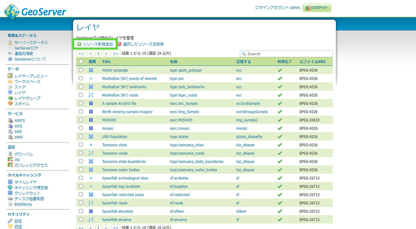The image size is (416, 229).
Task: Click the tiger:giant_polygon name cell
Action: click(185, 70)
